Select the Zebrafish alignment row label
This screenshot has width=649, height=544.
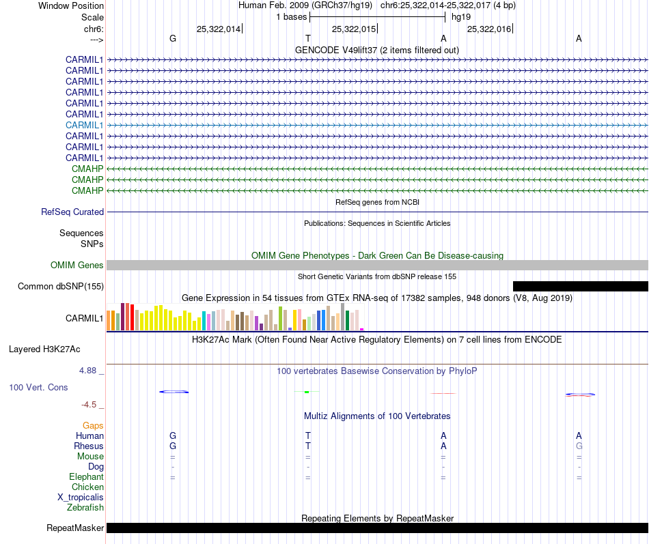click(x=85, y=507)
